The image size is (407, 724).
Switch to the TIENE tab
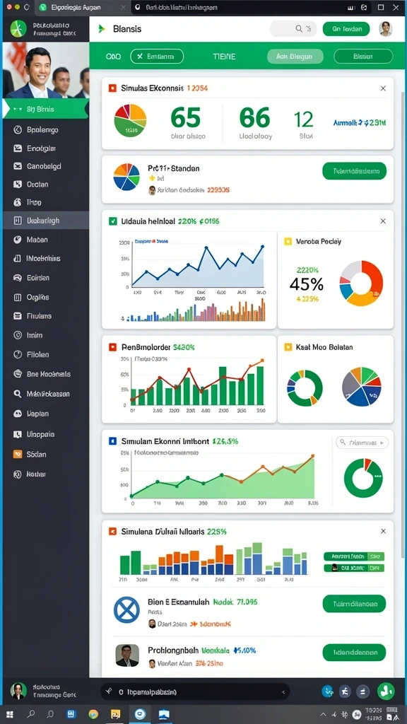[x=224, y=57]
